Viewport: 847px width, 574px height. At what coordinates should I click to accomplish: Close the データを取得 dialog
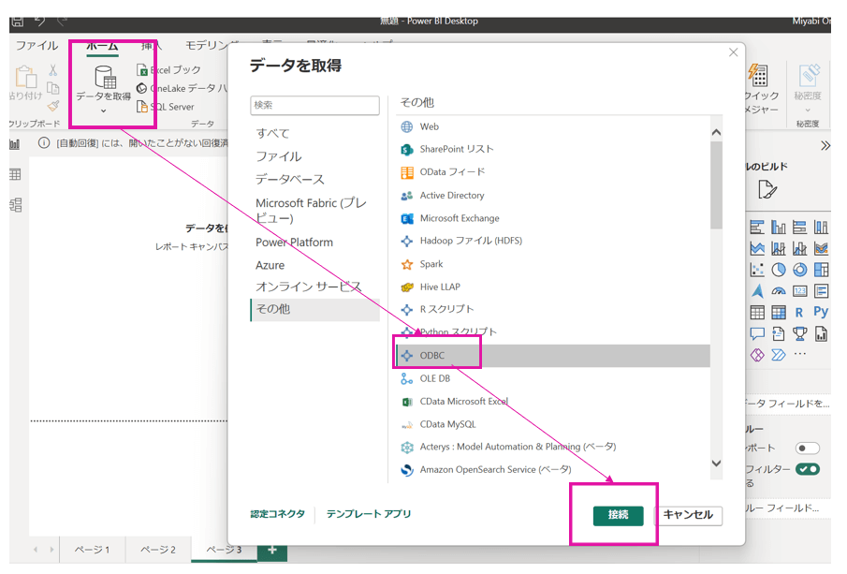[733, 52]
